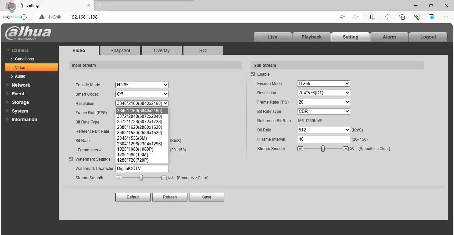
Task: Open the Favorites list icon
Action: [387, 17]
